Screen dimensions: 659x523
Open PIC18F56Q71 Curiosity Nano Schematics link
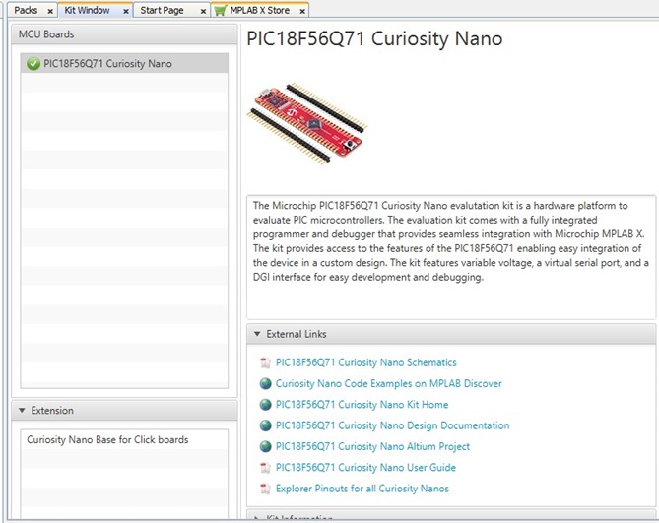pyautogui.click(x=365, y=362)
